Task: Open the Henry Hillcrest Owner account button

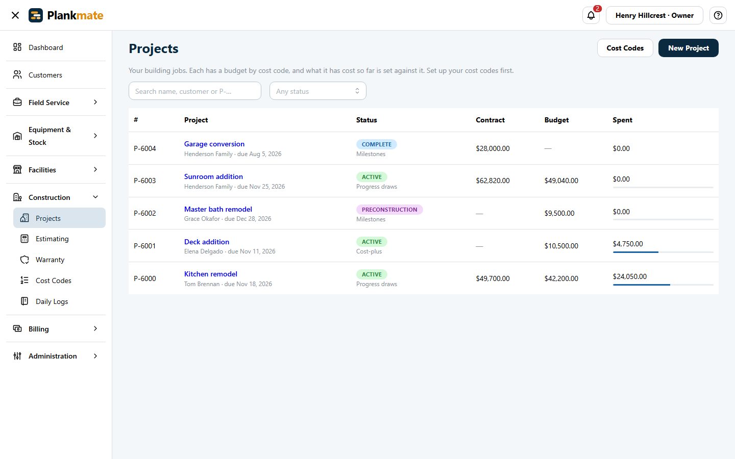Action: coord(654,15)
